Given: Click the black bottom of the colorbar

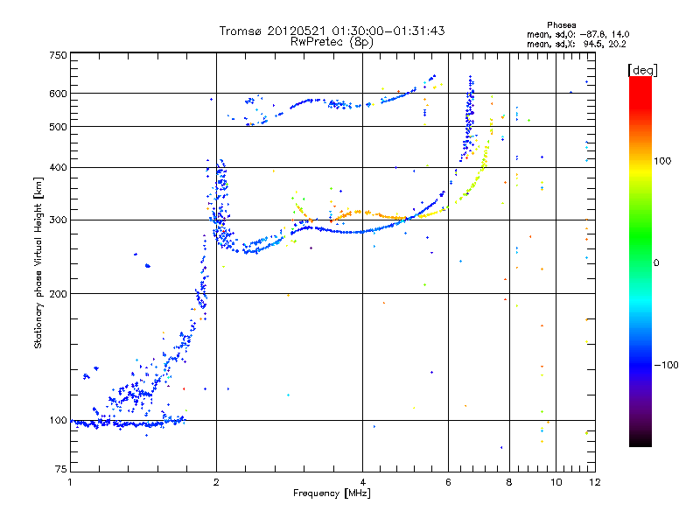Looking at the screenshot, I should [640, 442].
